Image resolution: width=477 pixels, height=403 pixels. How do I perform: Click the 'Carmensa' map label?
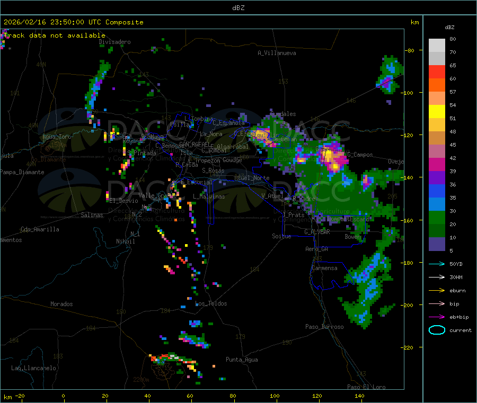click(324, 268)
